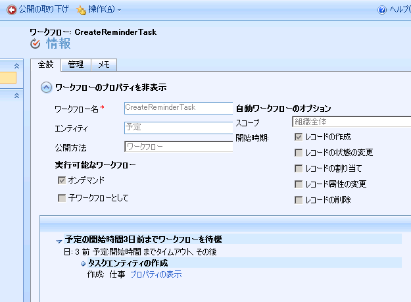Click the 作成: 仕事 text
Image resolution: width=411 pixels, height=302 pixels.
(x=106, y=274)
